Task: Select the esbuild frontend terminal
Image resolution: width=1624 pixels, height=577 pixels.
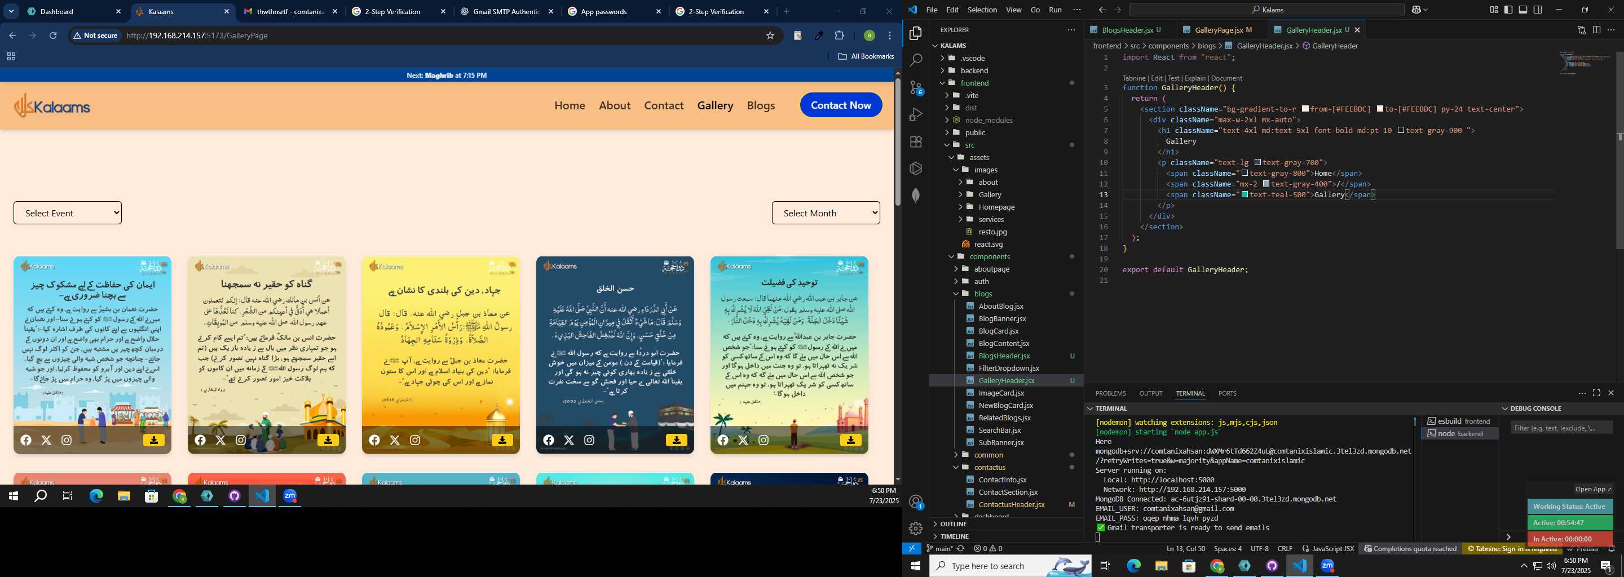Action: point(1459,421)
